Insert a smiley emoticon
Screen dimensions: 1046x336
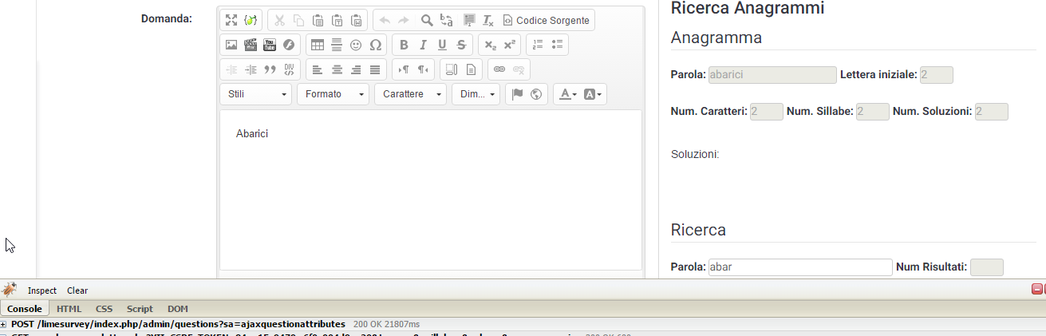coord(356,45)
